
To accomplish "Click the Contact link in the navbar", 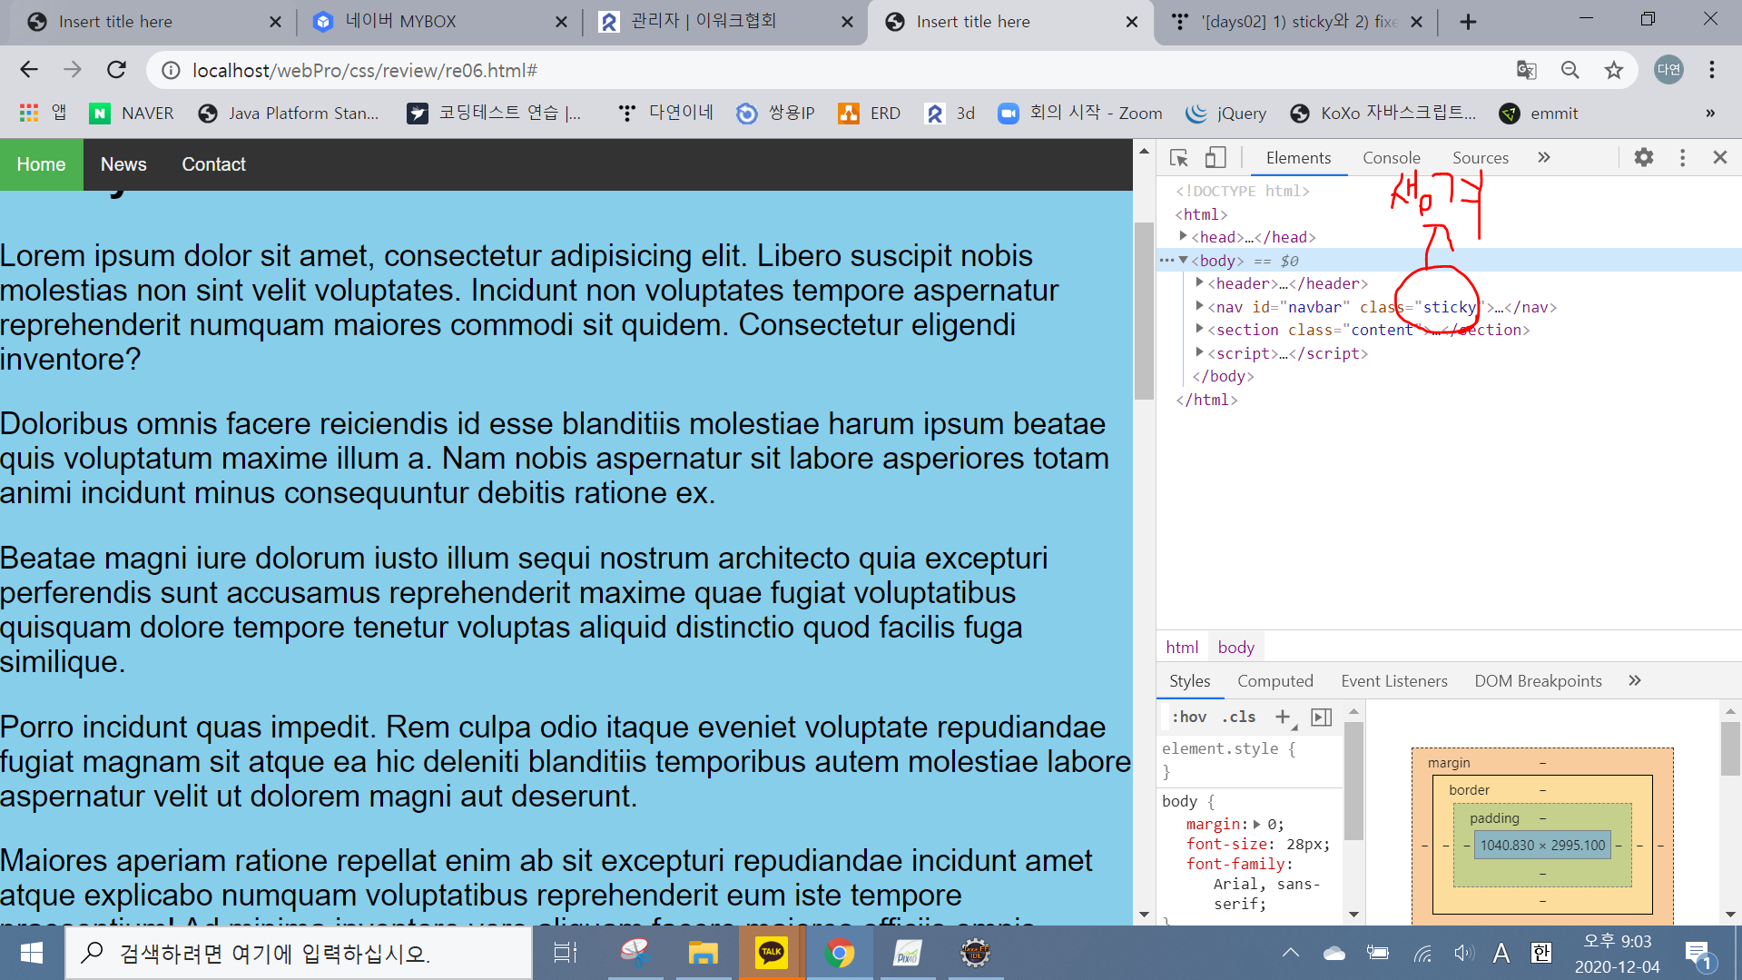I will (214, 164).
